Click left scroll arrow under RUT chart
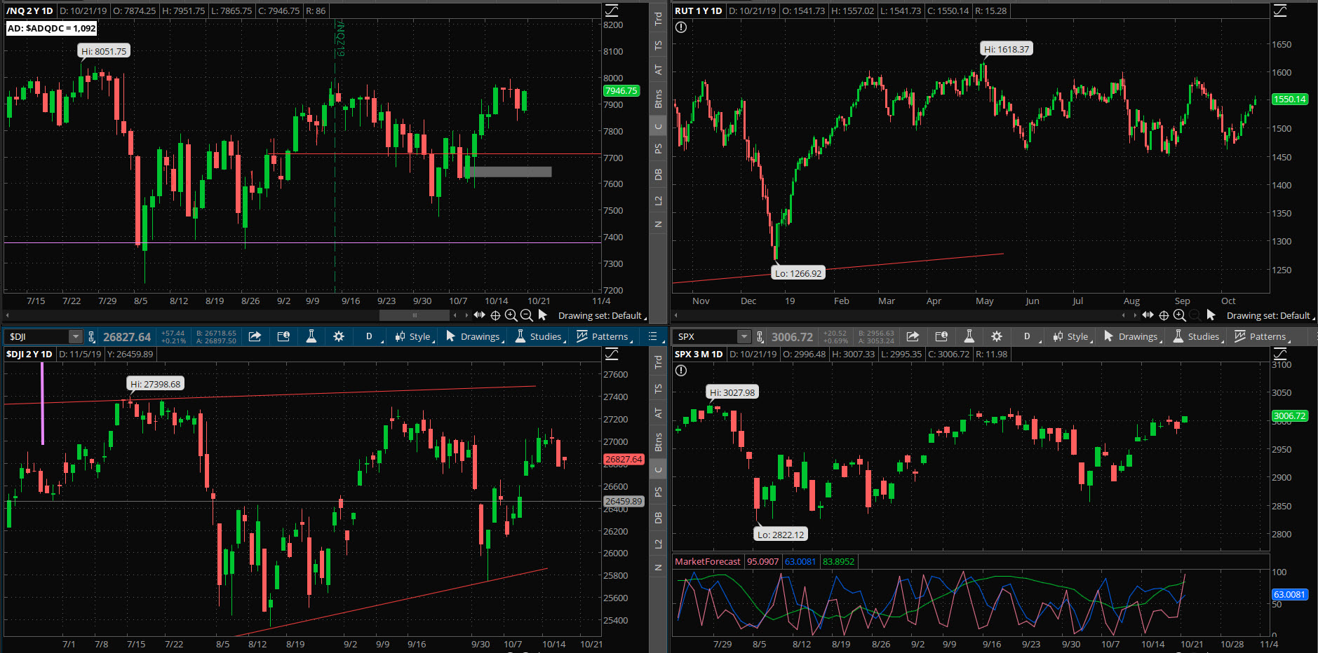The image size is (1318, 653). (676, 315)
